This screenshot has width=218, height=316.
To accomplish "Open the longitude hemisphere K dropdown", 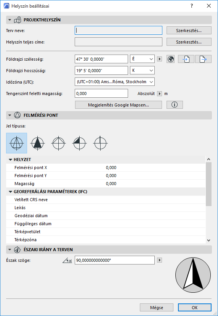I will click(142, 71).
